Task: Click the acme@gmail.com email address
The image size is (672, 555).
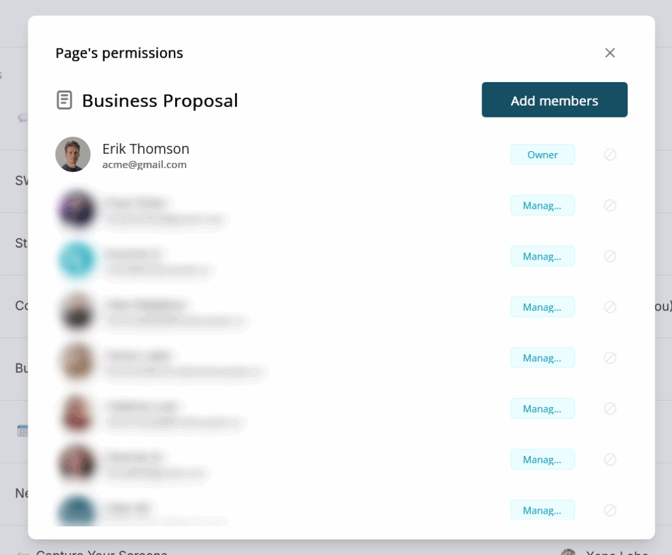Action: 144,165
